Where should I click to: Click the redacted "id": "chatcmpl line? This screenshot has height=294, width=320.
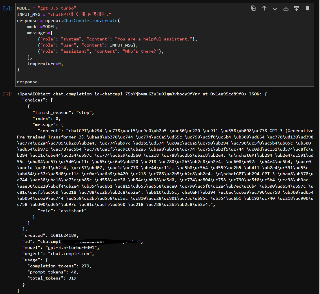pyautogui.click(x=83, y=241)
